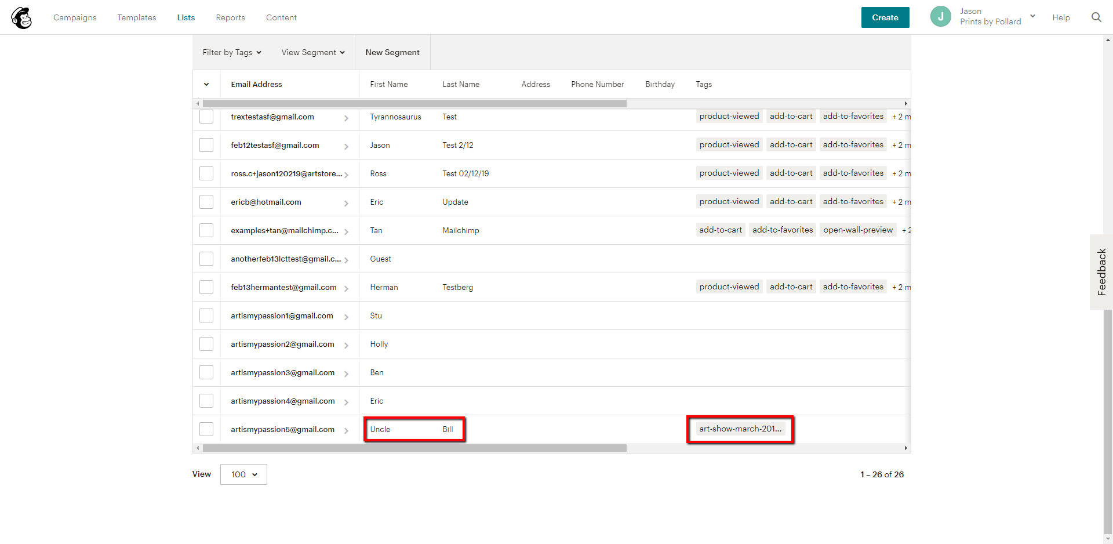Click the Mailchimp Freddie logo

[x=21, y=17]
